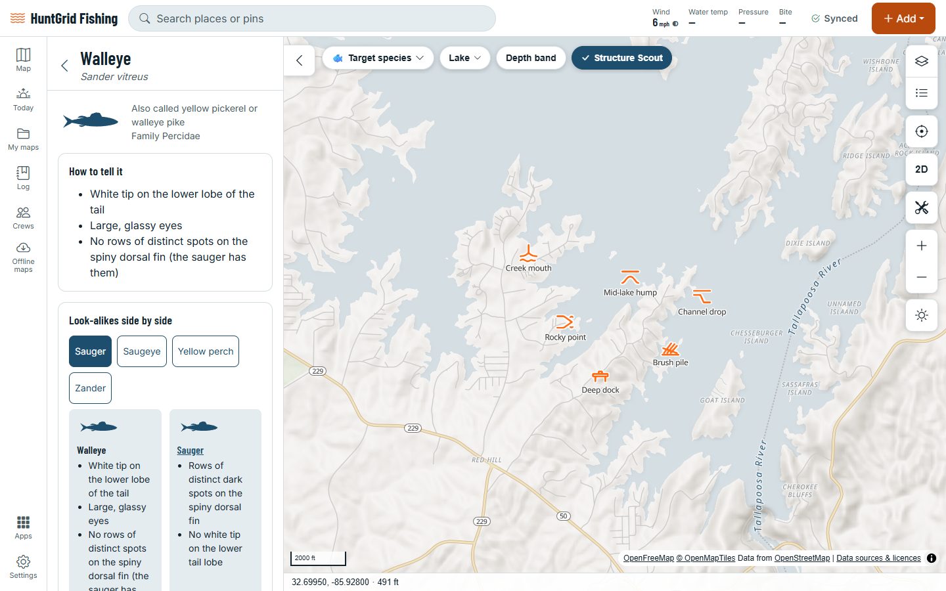Click the Sander vitreus scientific name
The image size is (946, 591).
[114, 77]
